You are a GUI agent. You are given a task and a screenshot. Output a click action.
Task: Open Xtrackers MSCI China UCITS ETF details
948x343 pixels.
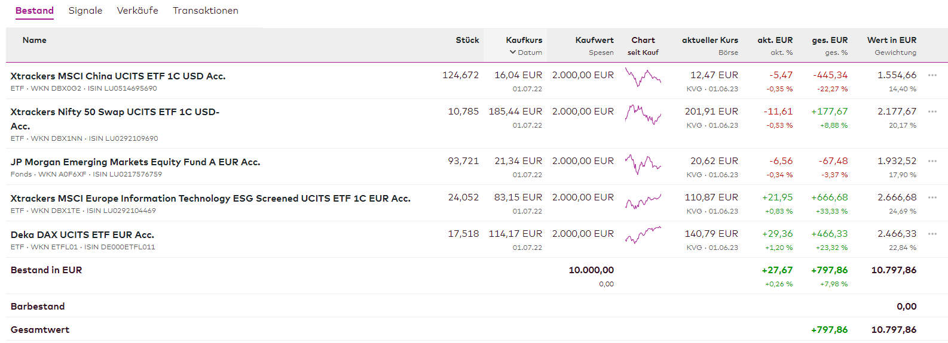(x=118, y=76)
